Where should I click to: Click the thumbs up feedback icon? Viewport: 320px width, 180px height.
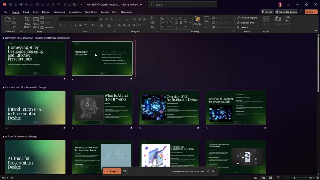pyautogui.click(x=208, y=171)
